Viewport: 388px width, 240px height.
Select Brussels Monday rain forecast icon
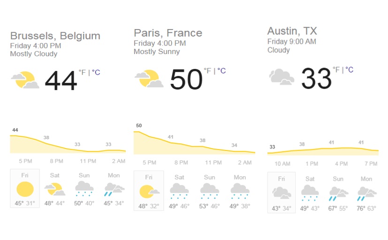114,189
